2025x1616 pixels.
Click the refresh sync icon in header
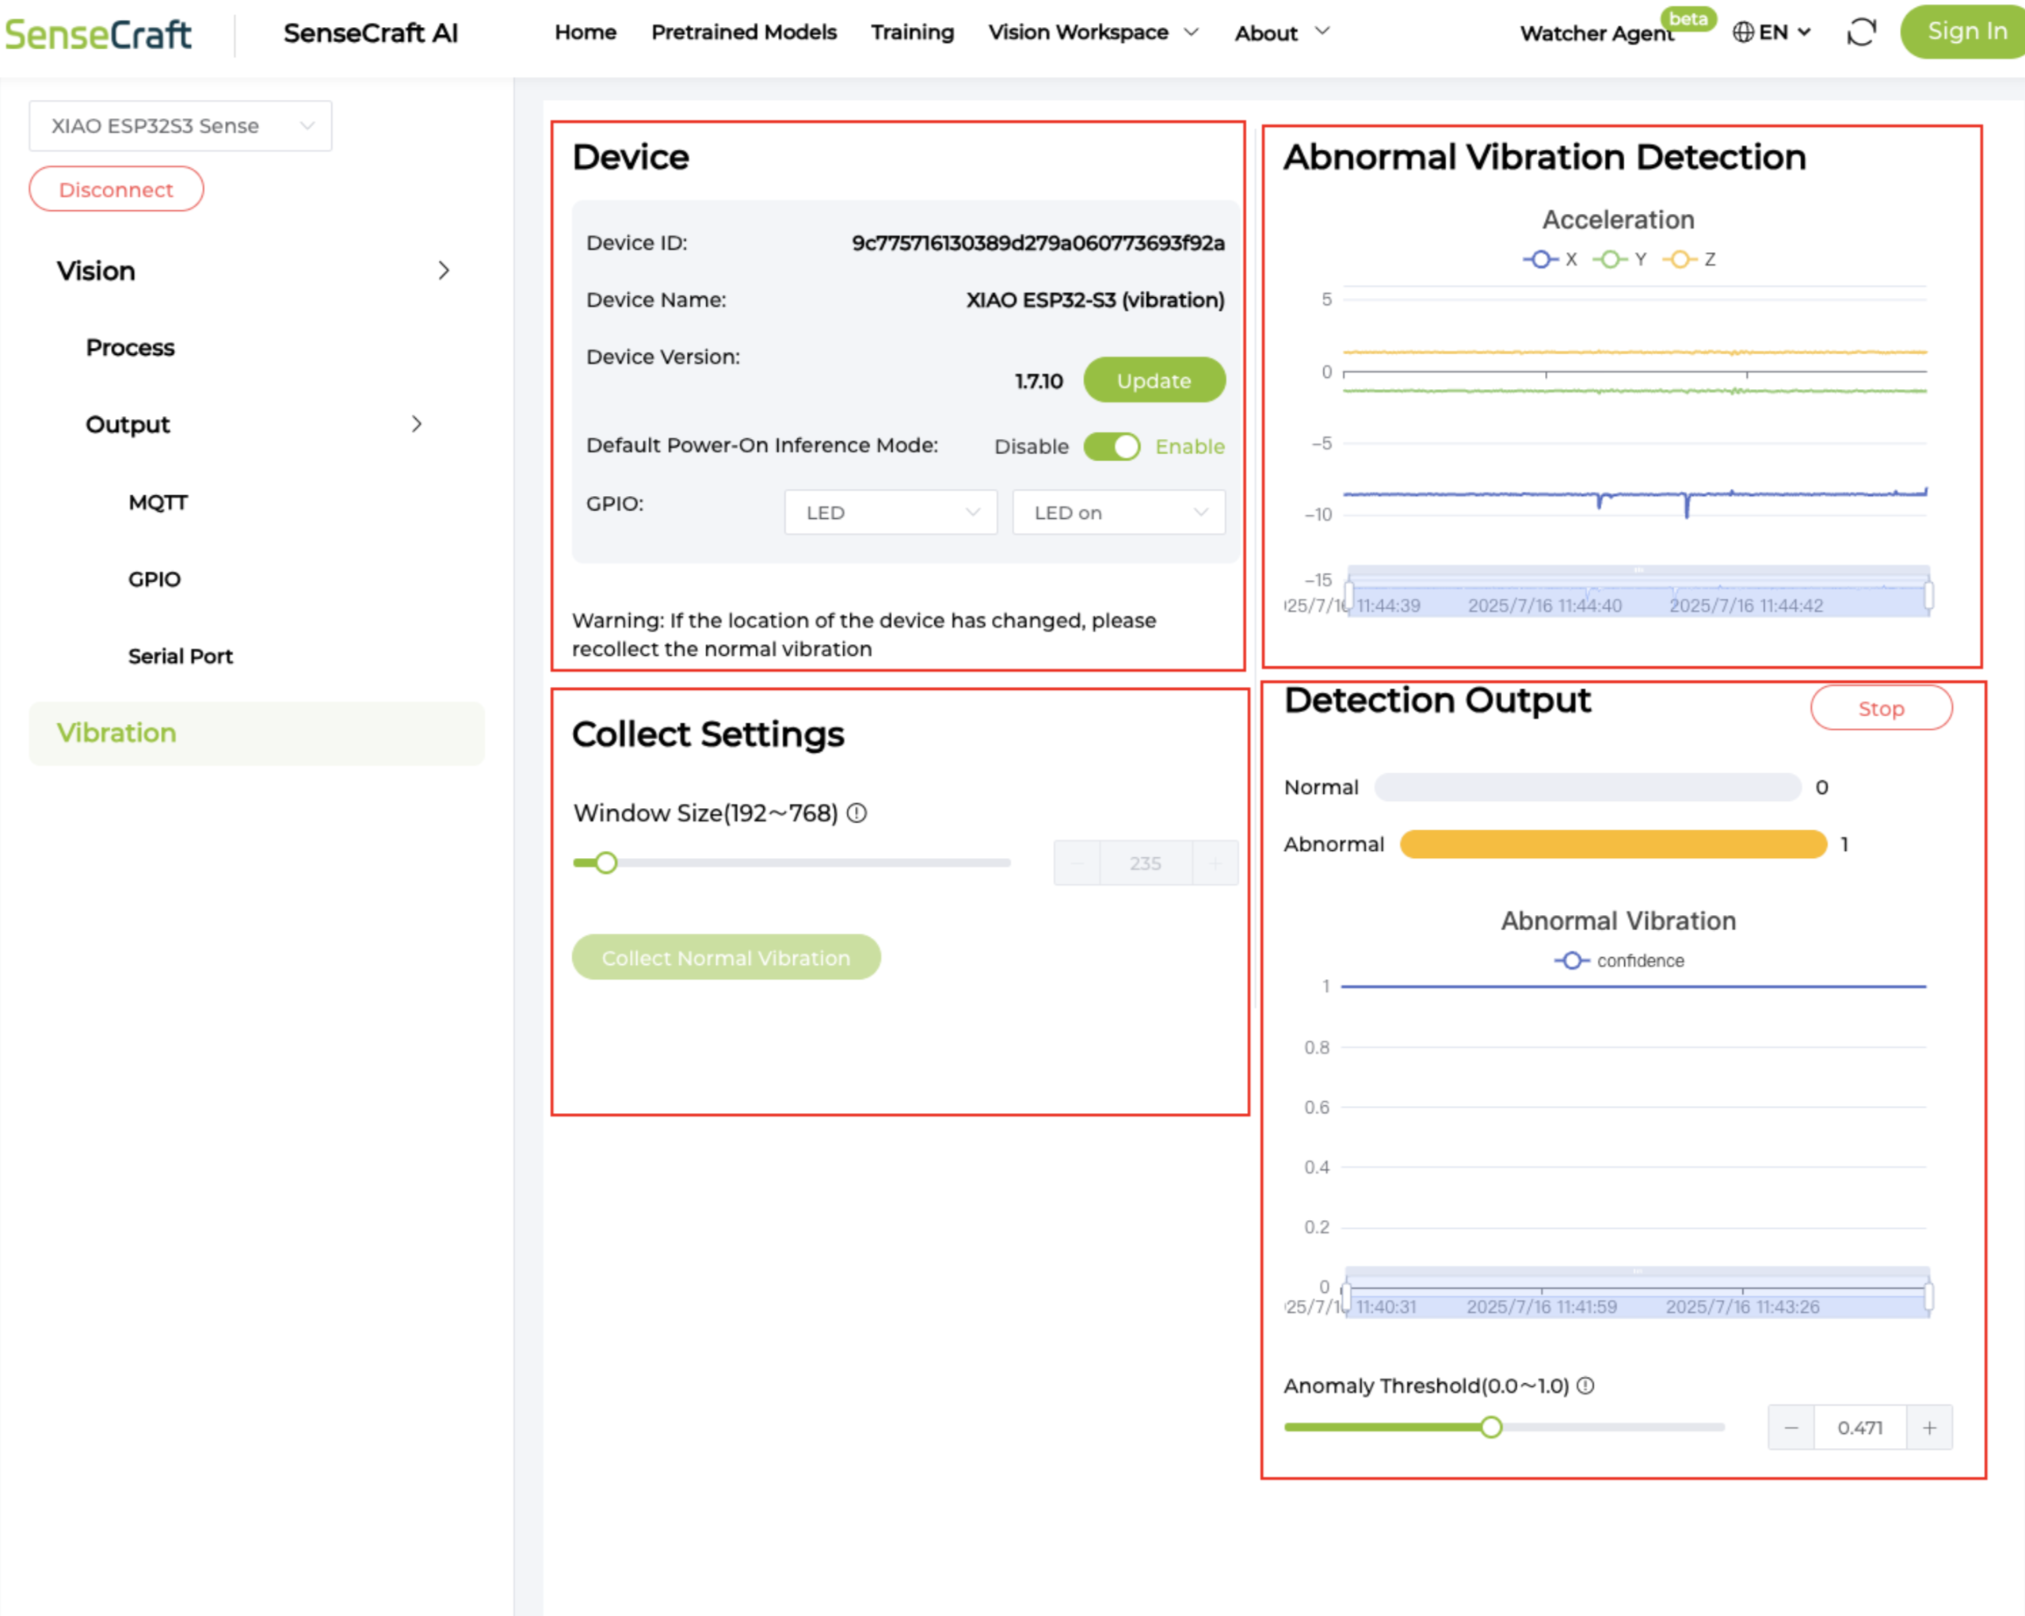pyautogui.click(x=1861, y=32)
